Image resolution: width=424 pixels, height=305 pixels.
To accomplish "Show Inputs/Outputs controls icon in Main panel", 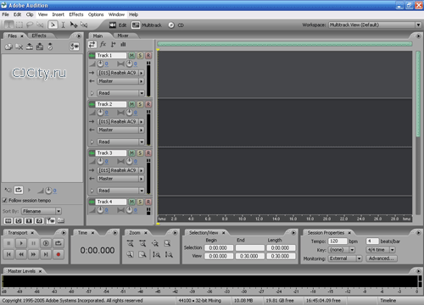I will point(92,44).
